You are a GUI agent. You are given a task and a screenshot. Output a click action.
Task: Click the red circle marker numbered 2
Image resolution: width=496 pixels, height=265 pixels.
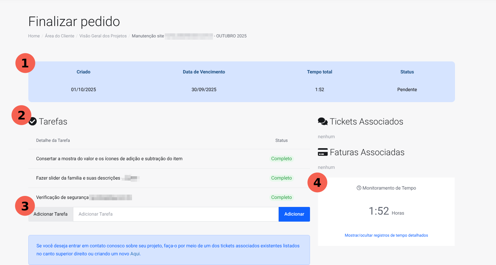point(21,115)
